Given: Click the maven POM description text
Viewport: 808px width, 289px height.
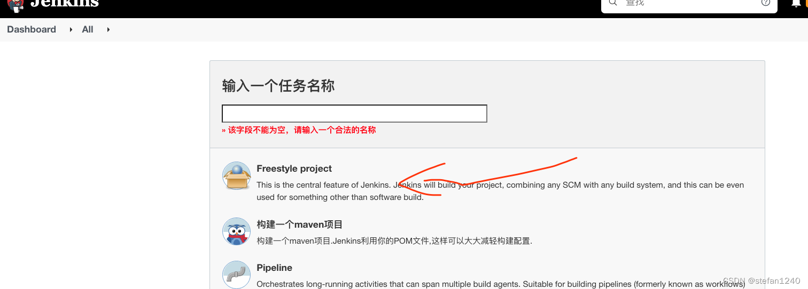Looking at the screenshot, I should coord(394,241).
